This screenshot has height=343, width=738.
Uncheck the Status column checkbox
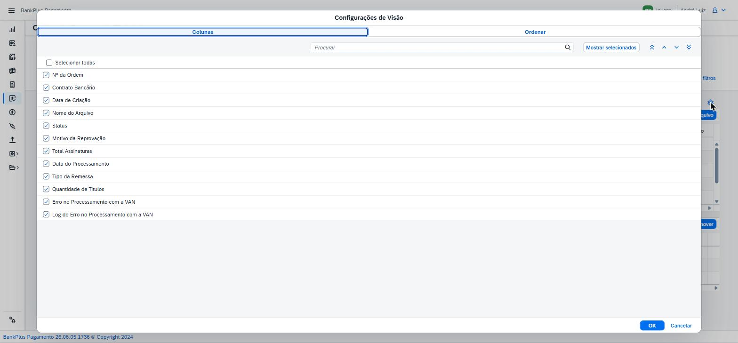tap(46, 126)
